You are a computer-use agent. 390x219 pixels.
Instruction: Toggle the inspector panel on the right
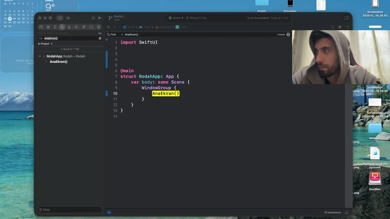[x=346, y=18]
